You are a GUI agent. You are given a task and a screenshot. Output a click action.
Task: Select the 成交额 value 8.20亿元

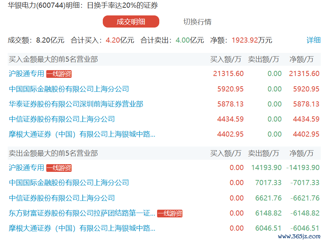50,40
